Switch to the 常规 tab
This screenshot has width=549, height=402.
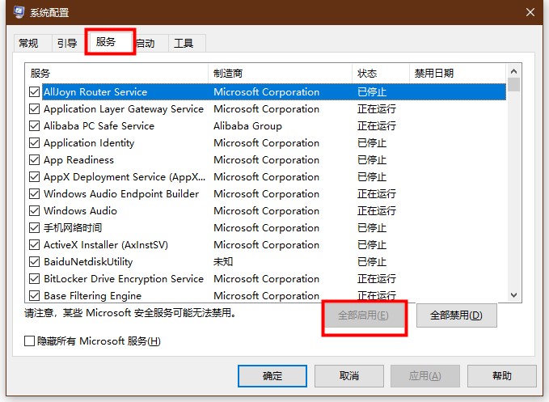(28, 43)
